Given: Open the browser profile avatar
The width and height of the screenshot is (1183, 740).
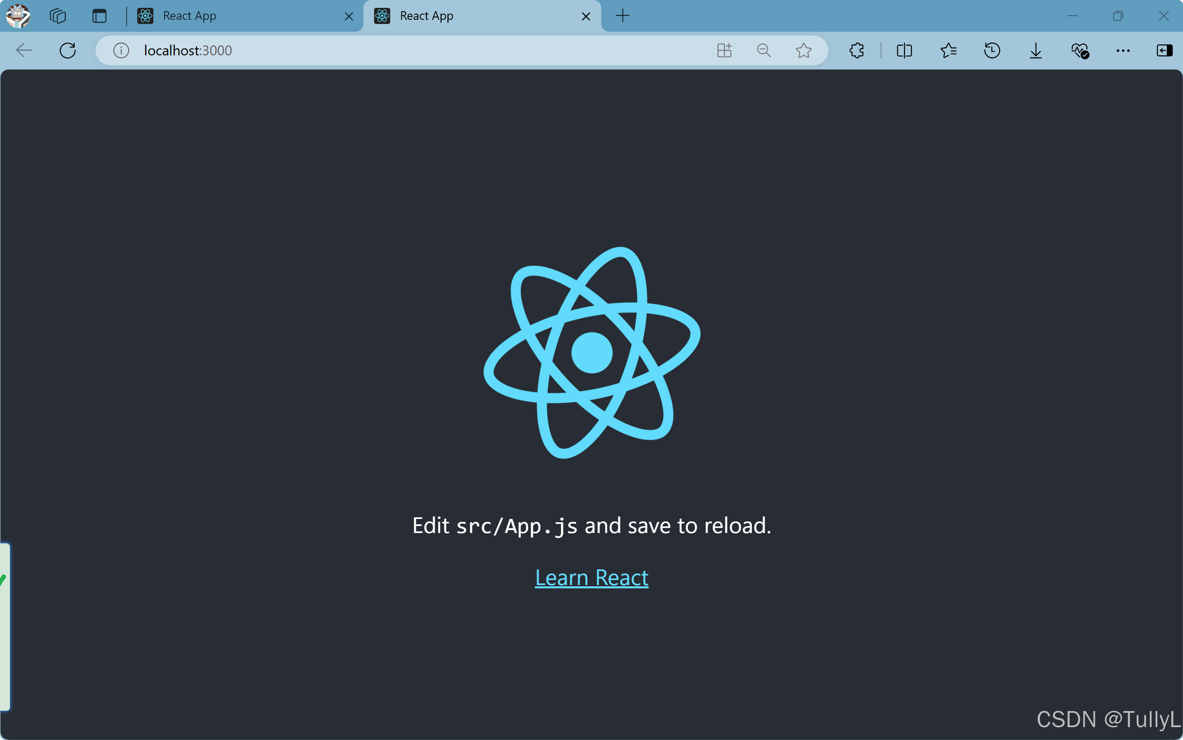Looking at the screenshot, I should click(x=18, y=16).
